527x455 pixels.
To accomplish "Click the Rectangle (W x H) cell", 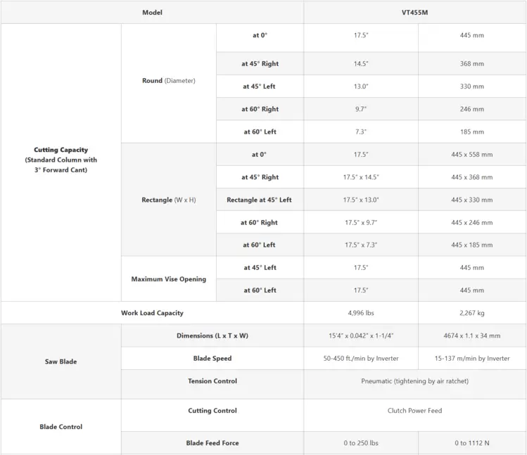I will (x=169, y=200).
